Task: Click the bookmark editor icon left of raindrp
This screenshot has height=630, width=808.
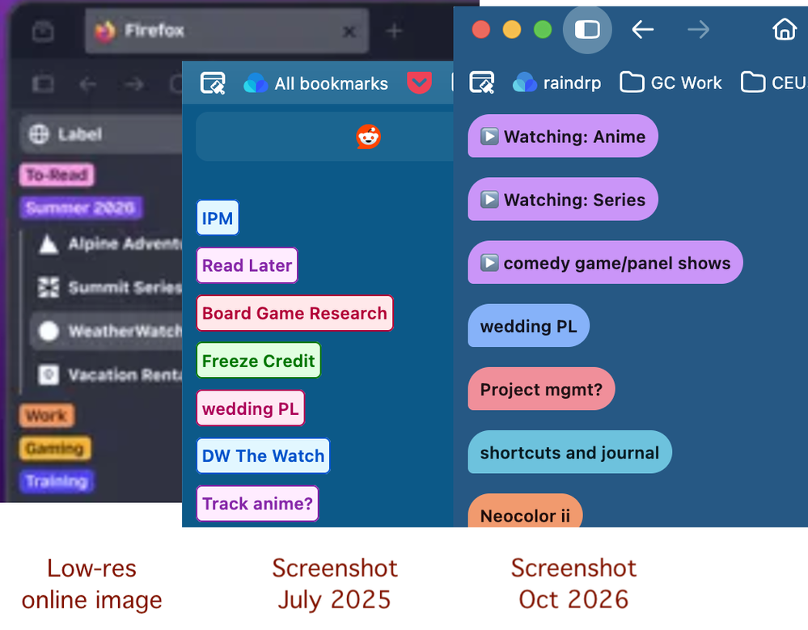Action: 482,82
